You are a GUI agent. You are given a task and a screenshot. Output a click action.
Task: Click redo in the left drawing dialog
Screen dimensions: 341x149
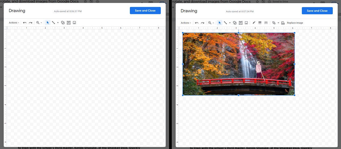pos(30,23)
